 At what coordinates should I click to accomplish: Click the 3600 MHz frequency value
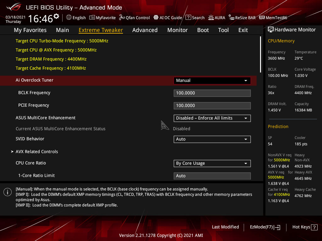[276, 58]
